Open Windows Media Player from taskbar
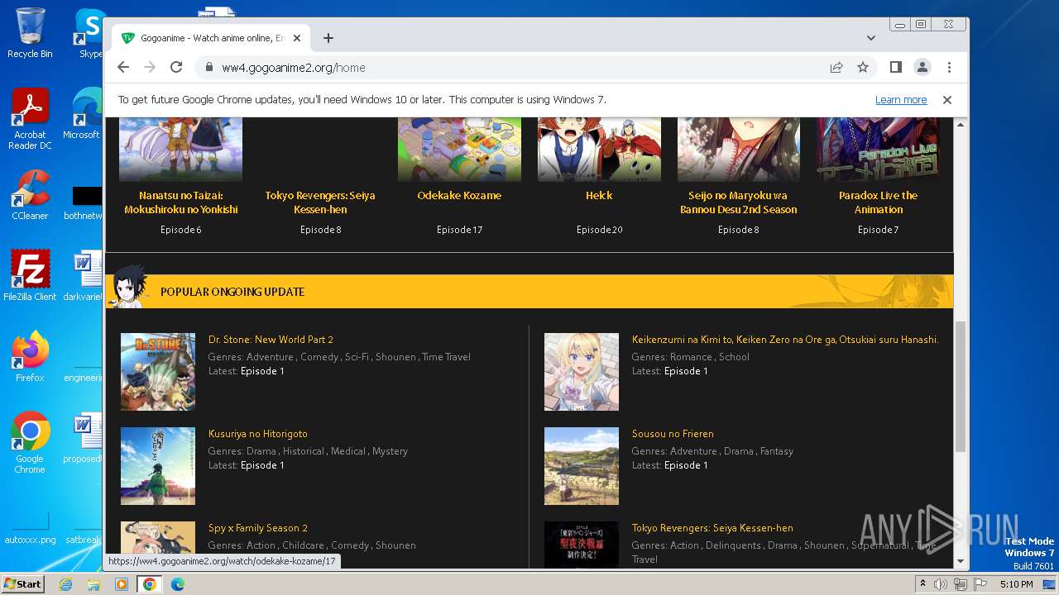 point(121,584)
